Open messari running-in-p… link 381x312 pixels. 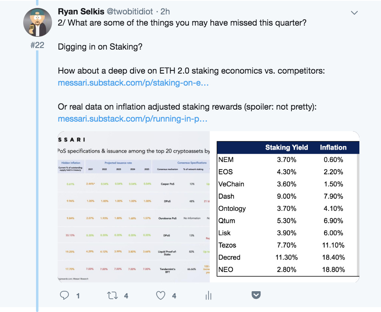[x=132, y=119]
